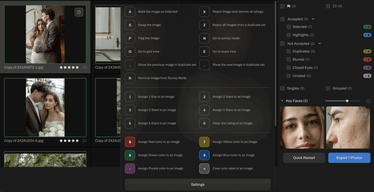
Task: Click the period key for next duplicate image
Action: (x=205, y=65)
